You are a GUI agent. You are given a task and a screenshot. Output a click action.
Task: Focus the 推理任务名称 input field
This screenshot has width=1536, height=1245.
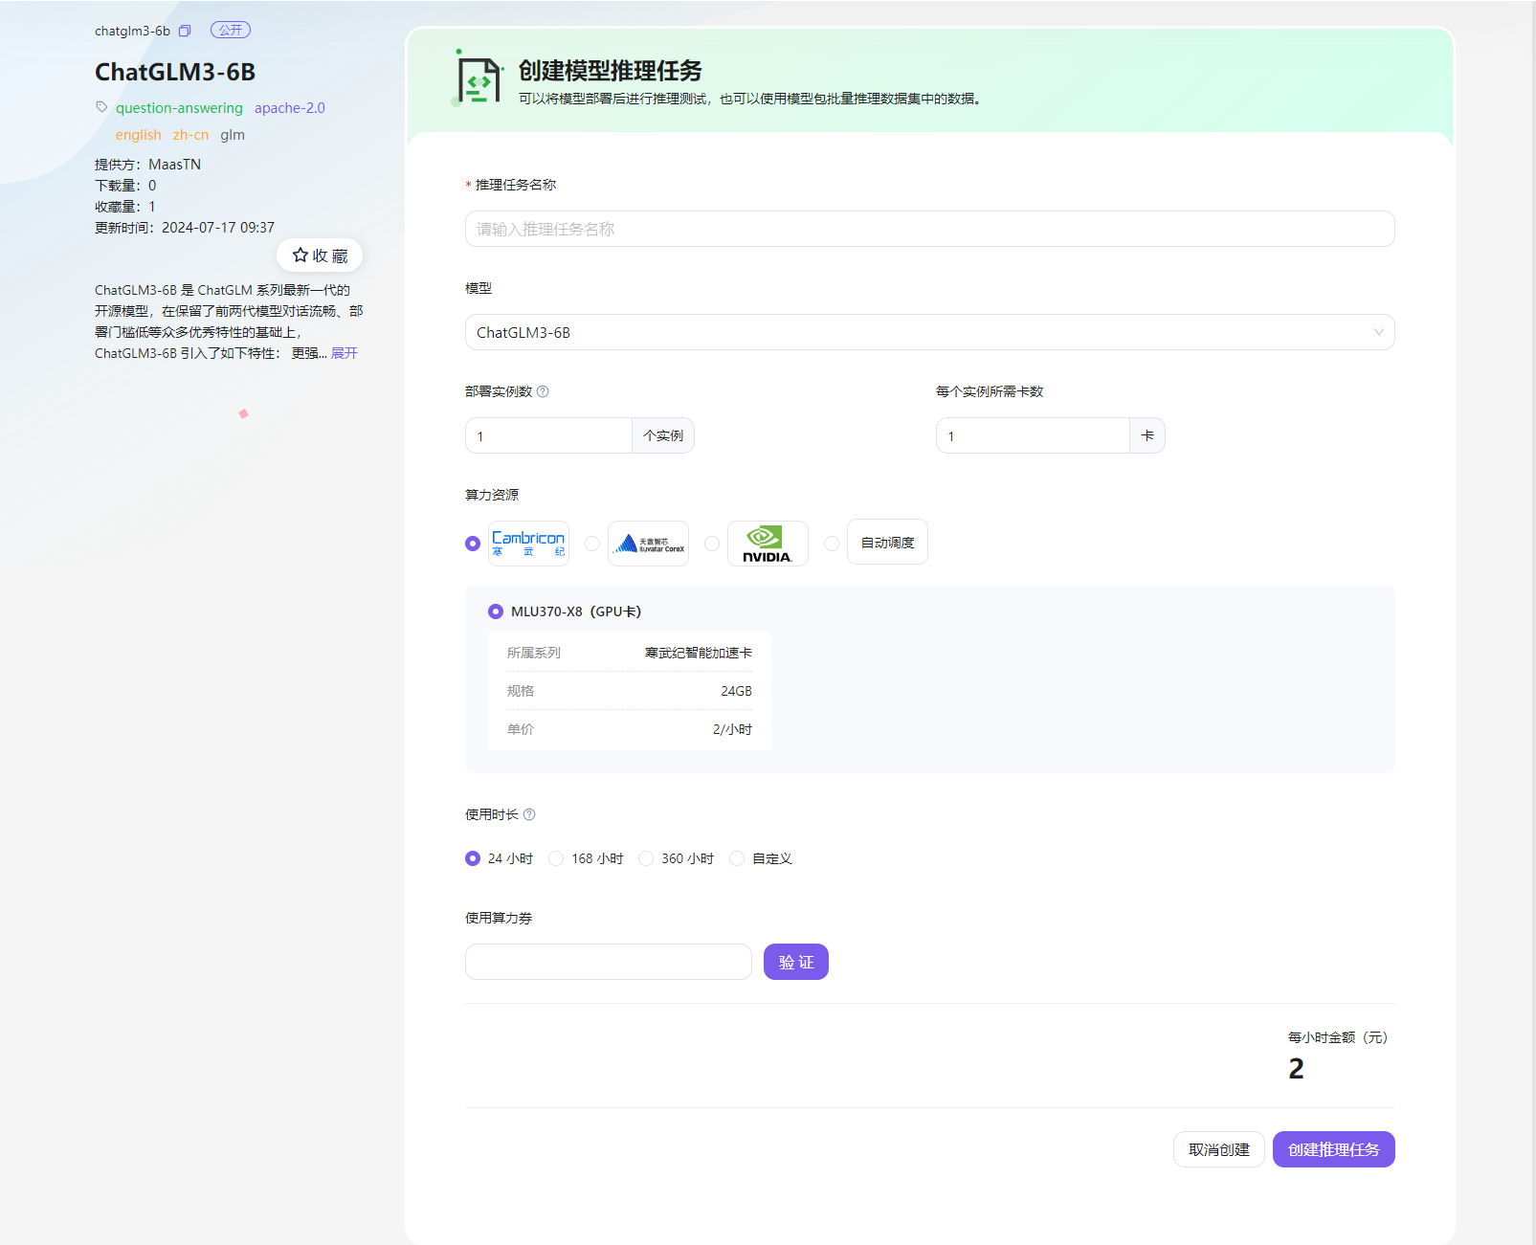click(929, 229)
